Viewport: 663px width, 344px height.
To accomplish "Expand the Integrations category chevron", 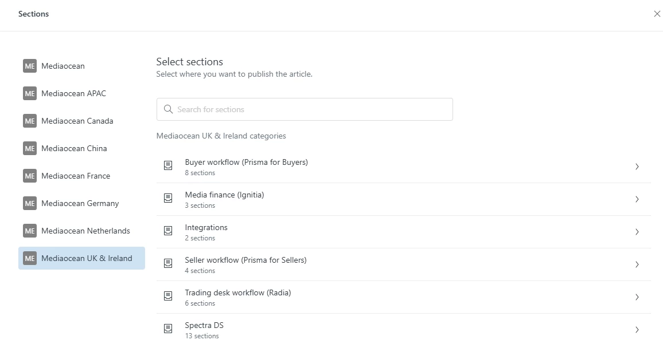I will click(x=637, y=232).
